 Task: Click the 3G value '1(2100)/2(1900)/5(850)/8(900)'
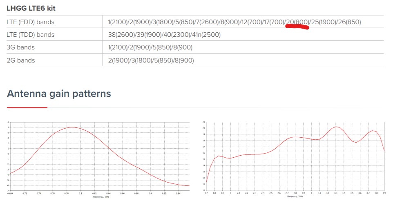(150, 47)
